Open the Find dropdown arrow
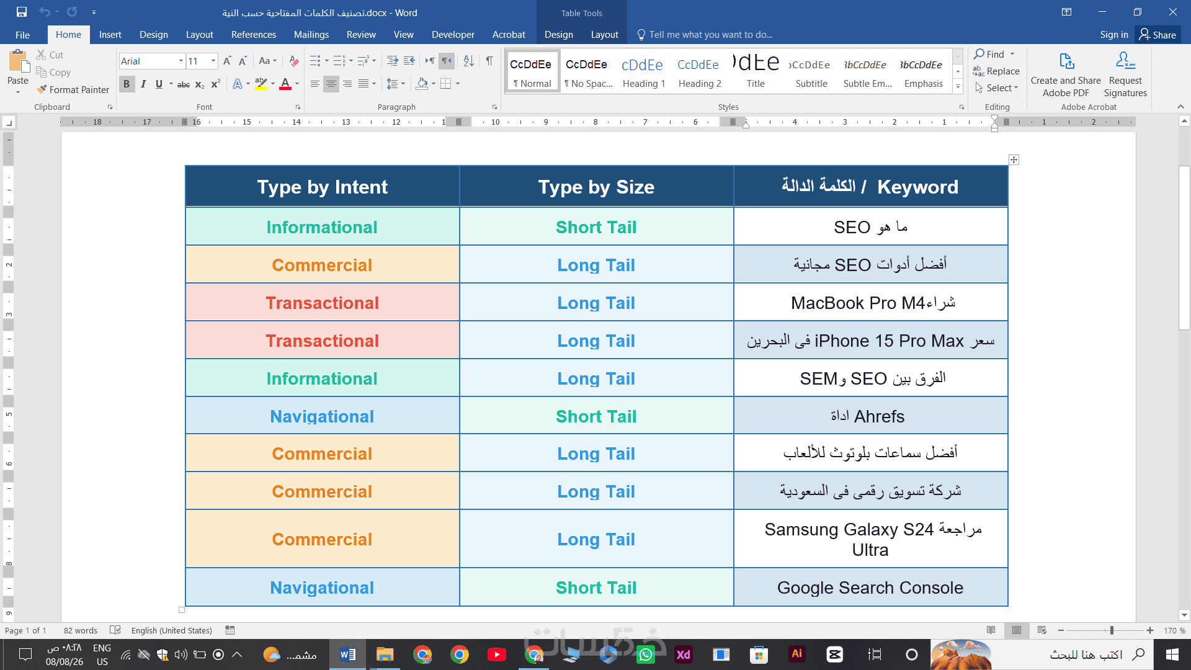The height and width of the screenshot is (670, 1191). click(1012, 54)
